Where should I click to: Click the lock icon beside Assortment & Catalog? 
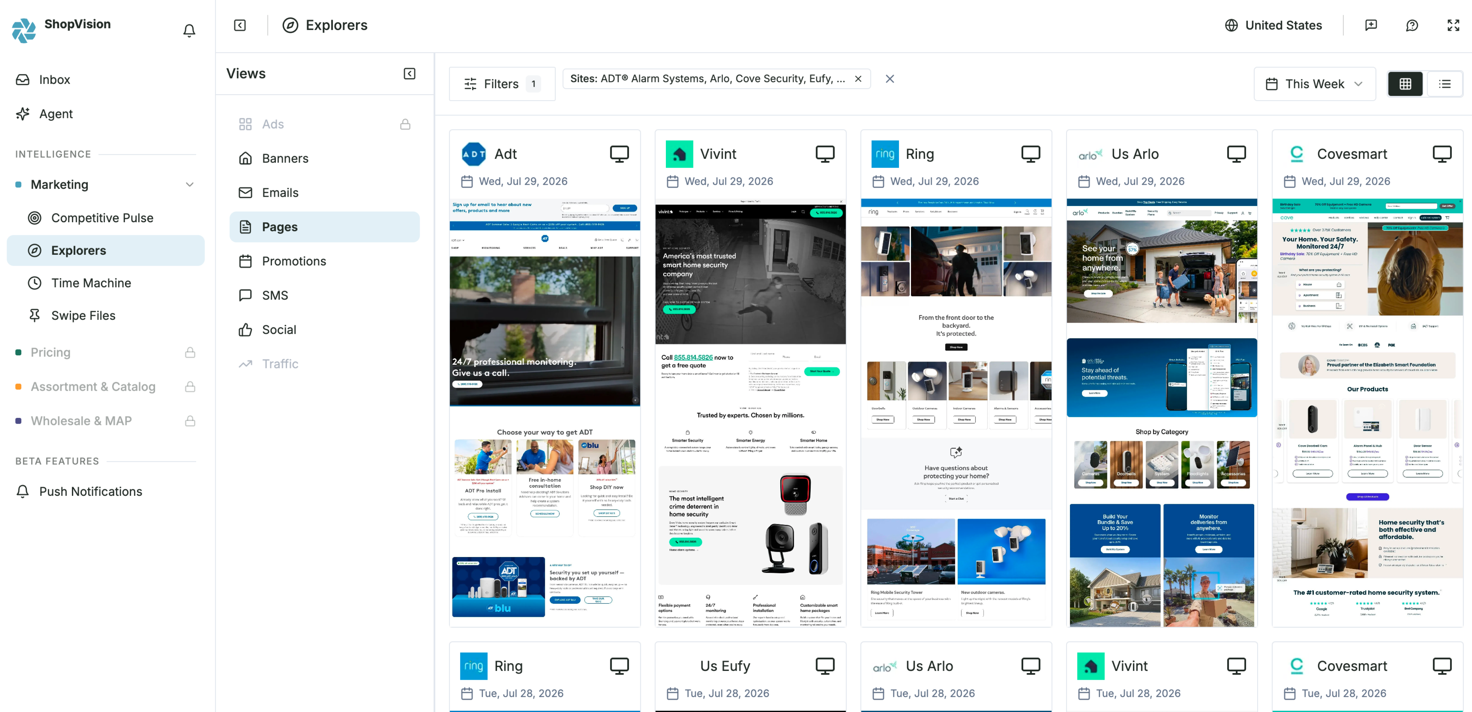(190, 386)
